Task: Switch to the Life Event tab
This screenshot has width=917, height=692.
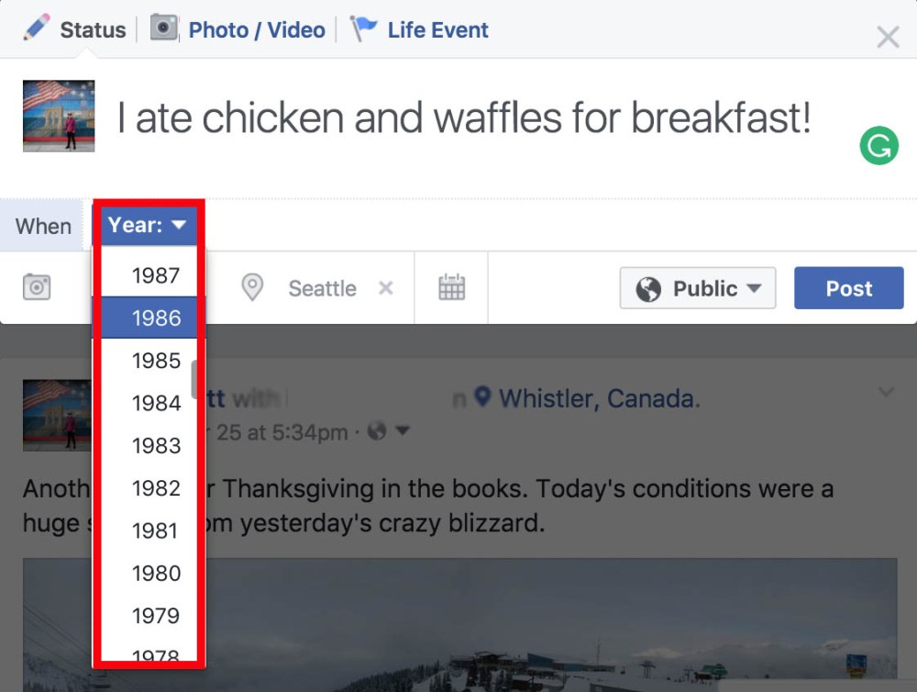Action: click(437, 30)
